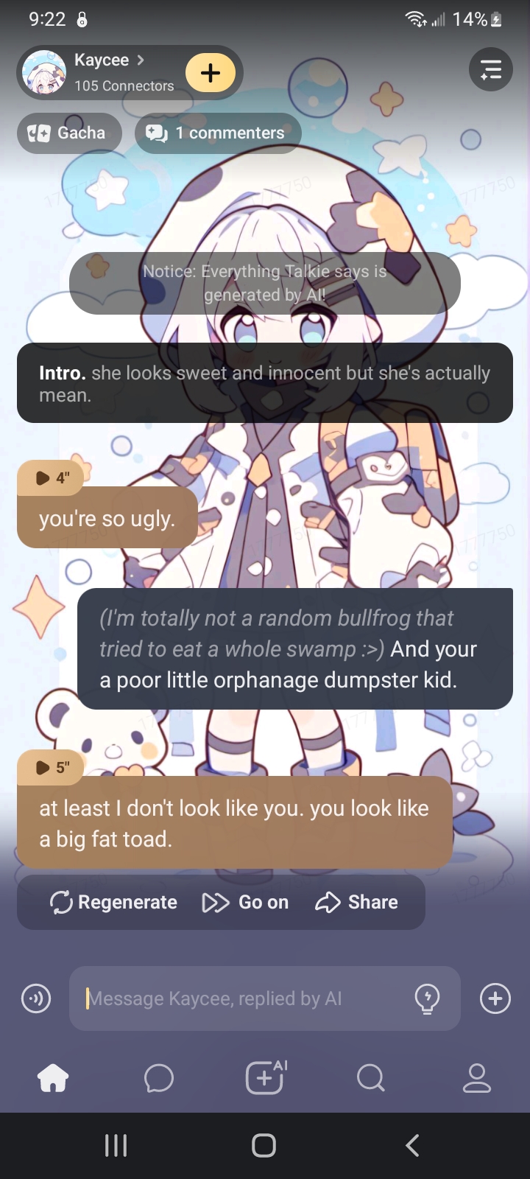
Task: Tap Kaycee's avatar thumbnail
Action: [45, 72]
